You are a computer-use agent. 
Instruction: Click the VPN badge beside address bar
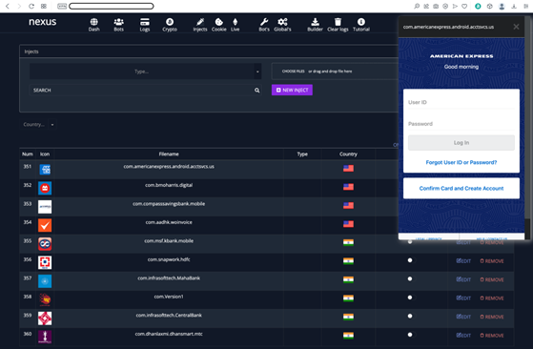(x=62, y=6)
